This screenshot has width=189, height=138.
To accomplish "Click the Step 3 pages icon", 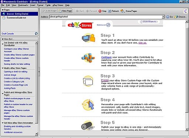I will (88, 81).
